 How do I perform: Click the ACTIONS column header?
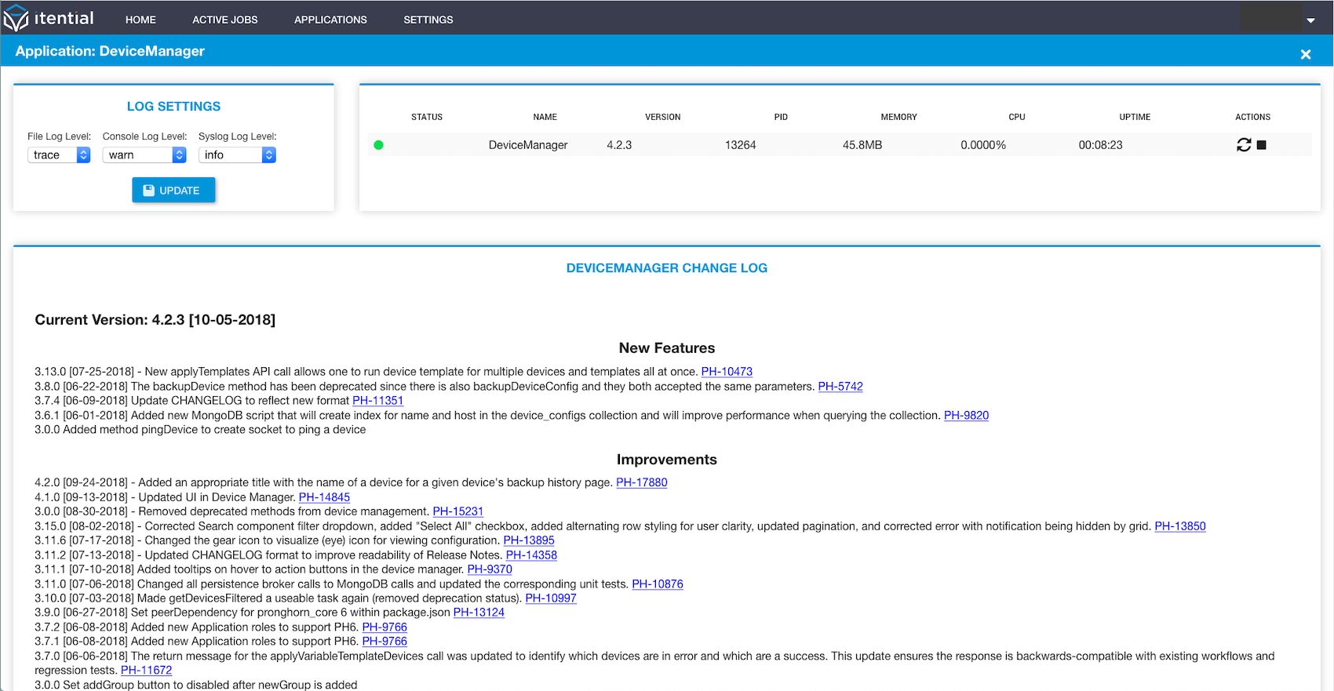1252,117
